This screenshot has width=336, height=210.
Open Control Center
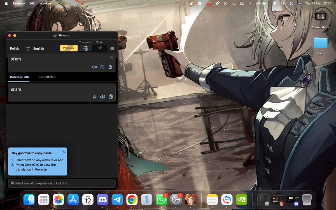pyautogui.click(x=291, y=3)
